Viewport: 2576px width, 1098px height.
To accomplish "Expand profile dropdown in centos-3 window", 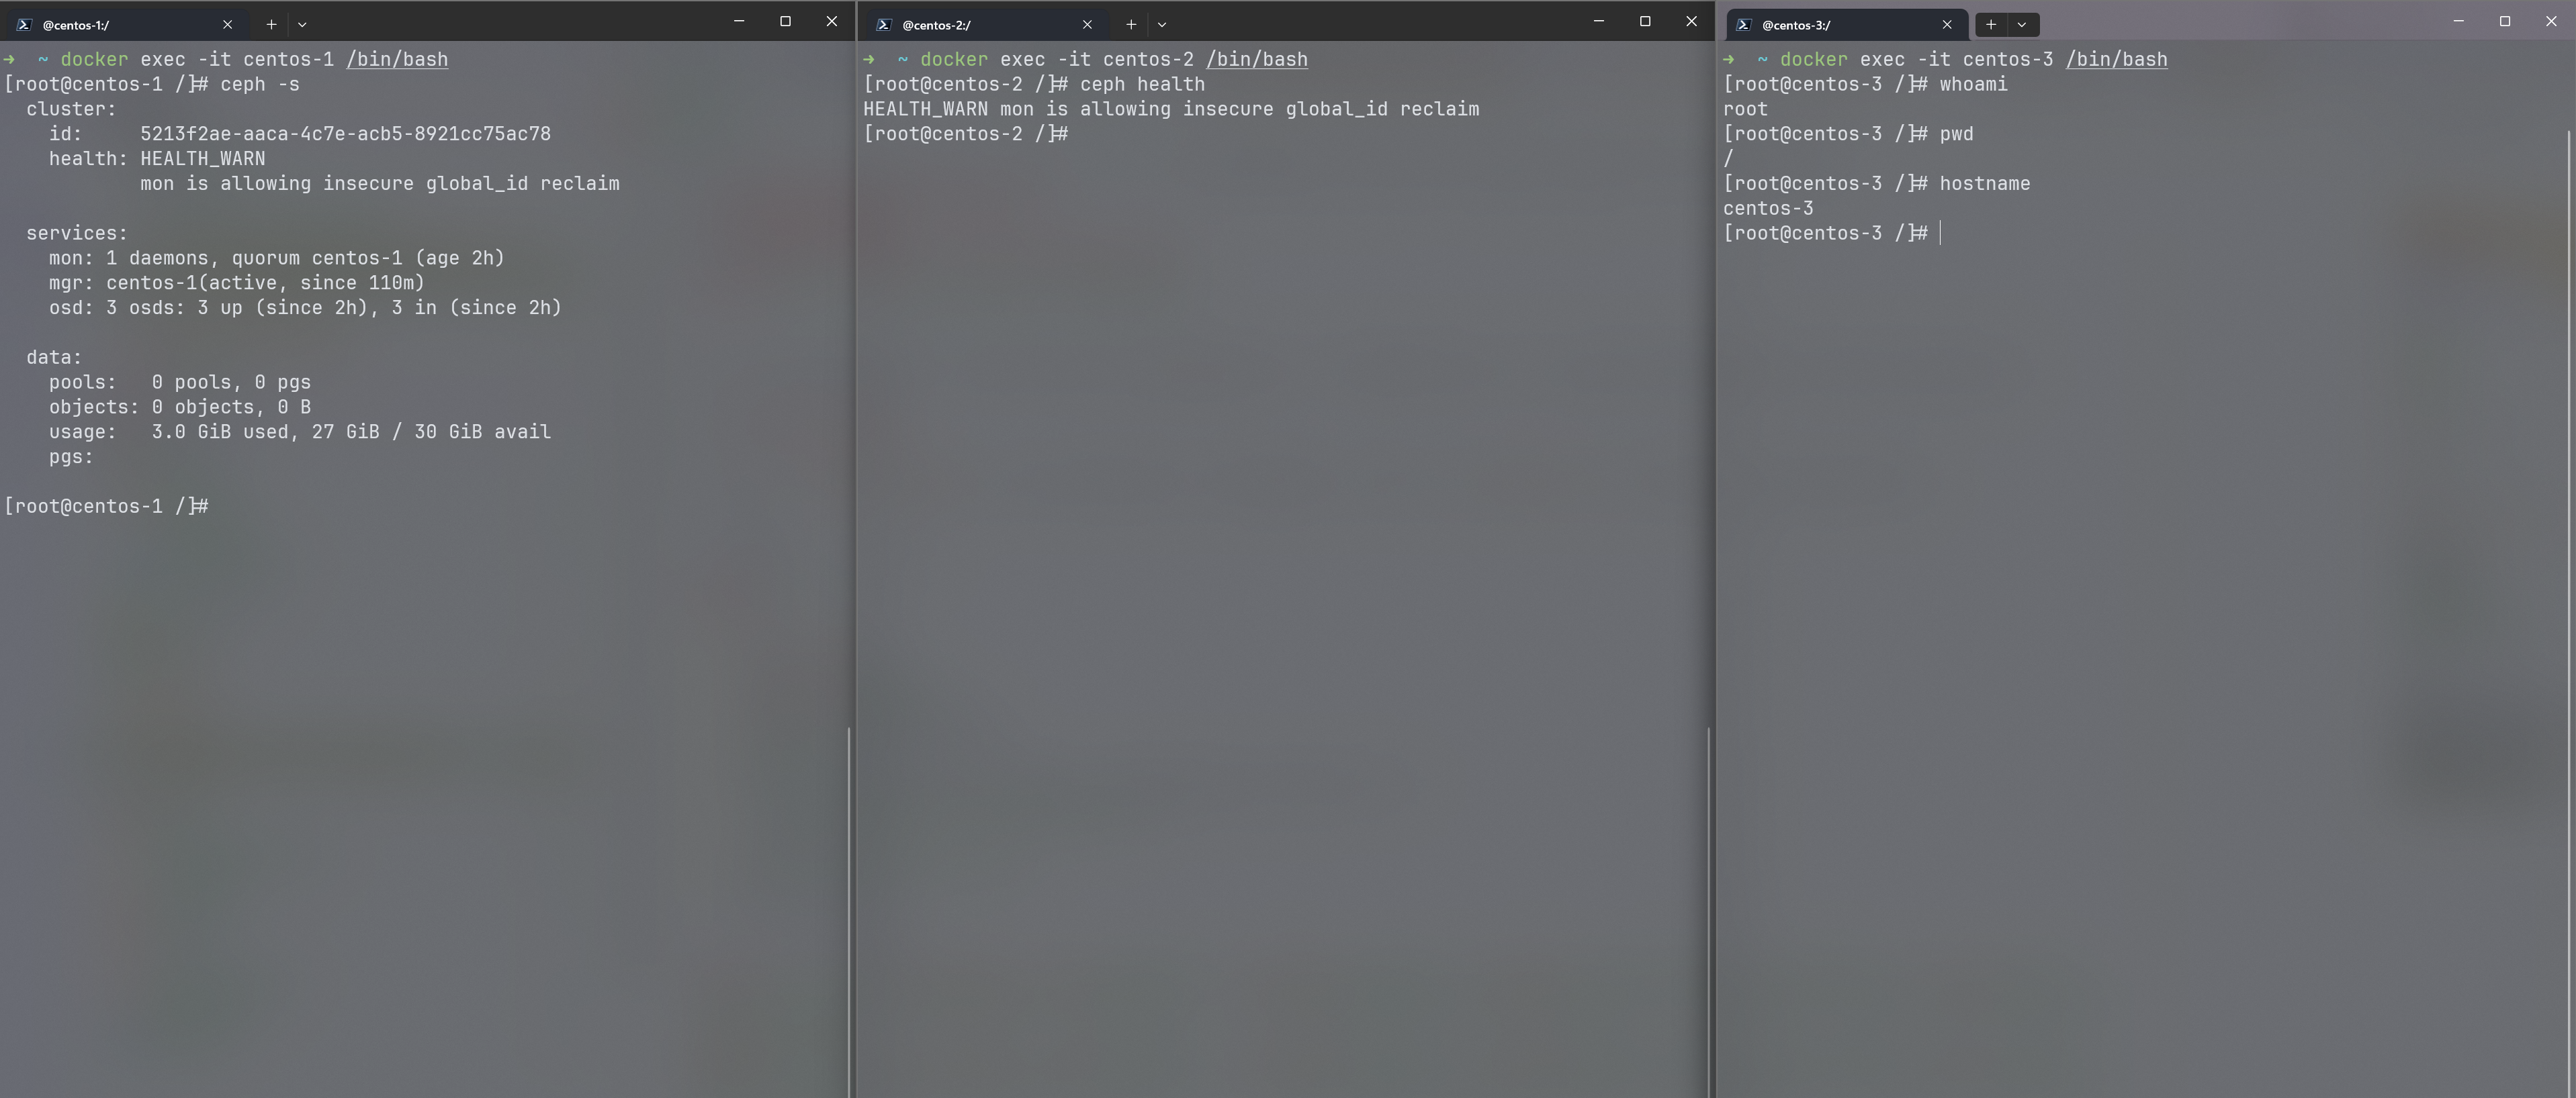I will (2022, 24).
